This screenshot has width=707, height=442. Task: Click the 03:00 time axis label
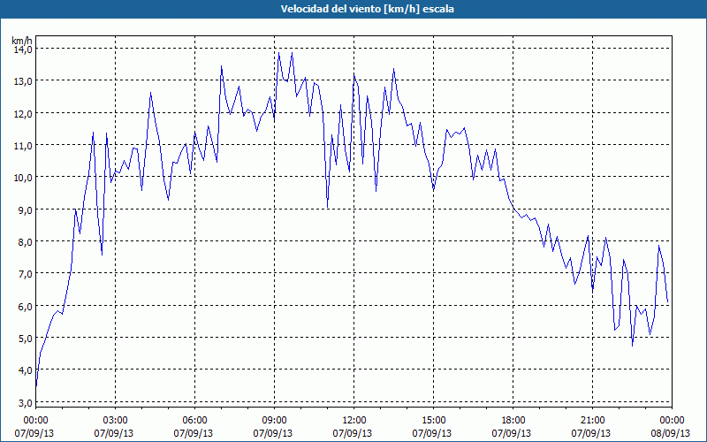(x=115, y=421)
